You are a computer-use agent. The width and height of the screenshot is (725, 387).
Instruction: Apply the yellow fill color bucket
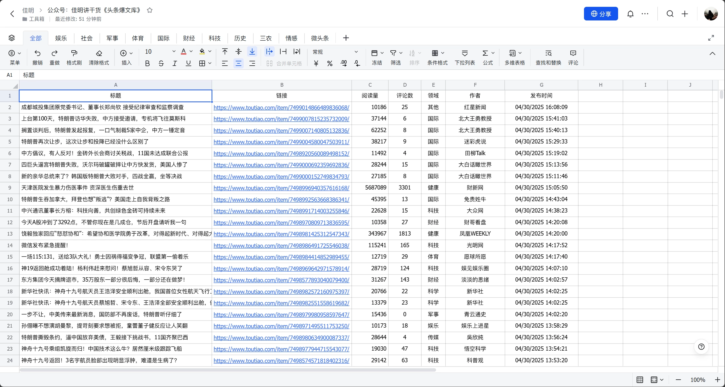(x=202, y=51)
